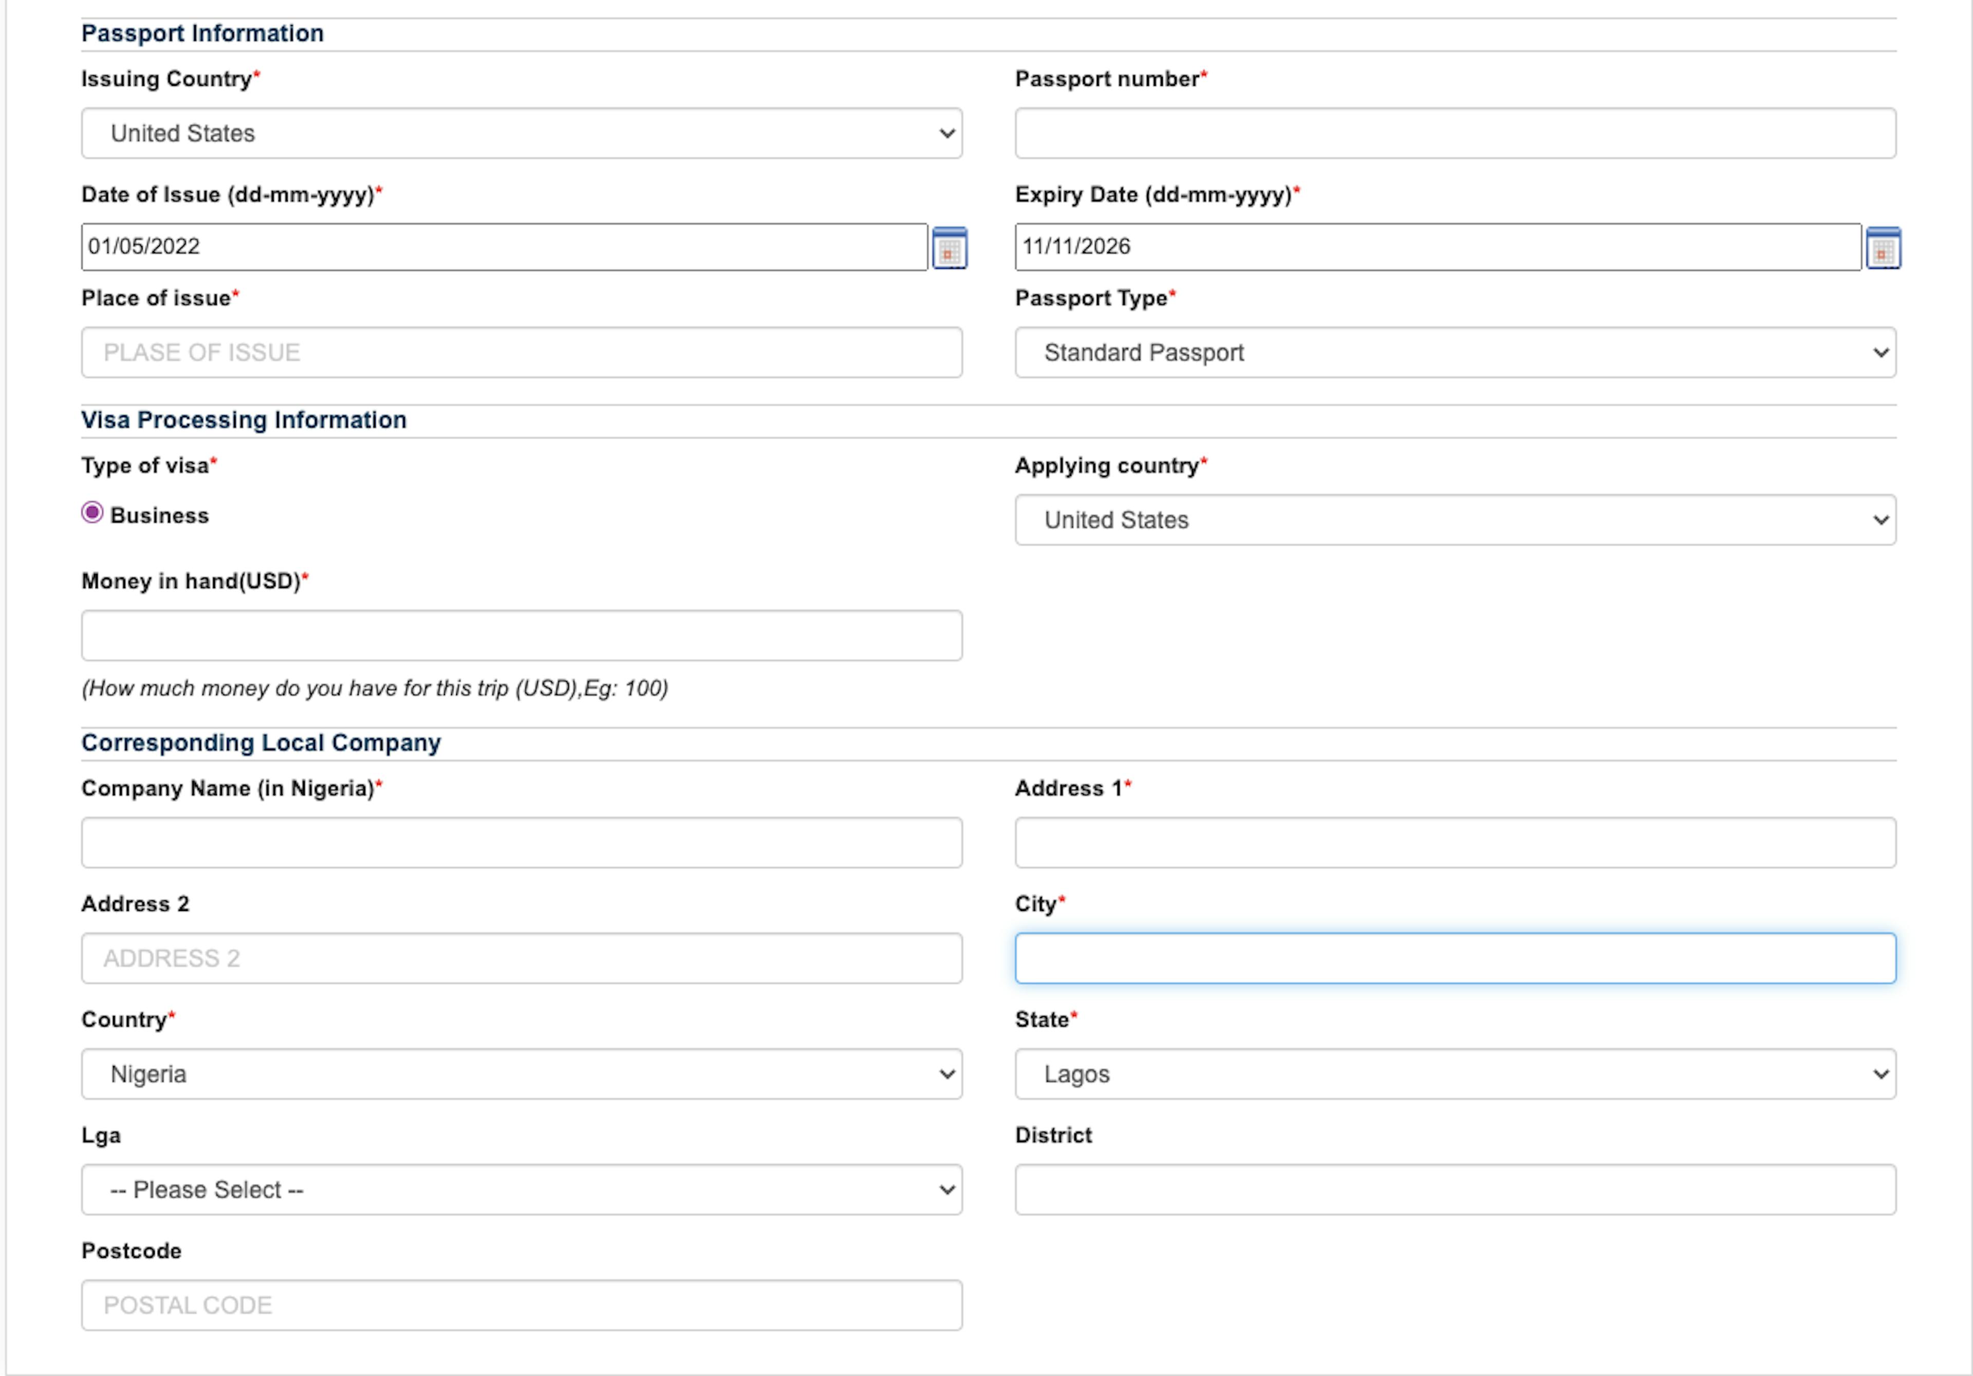This screenshot has height=1376, width=1973.
Task: Click the Address 1 input field
Action: click(x=1455, y=843)
